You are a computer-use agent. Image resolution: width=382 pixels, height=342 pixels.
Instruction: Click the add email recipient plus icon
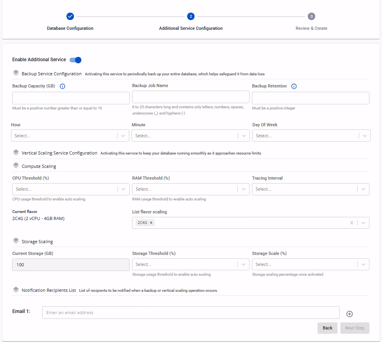pos(349,314)
